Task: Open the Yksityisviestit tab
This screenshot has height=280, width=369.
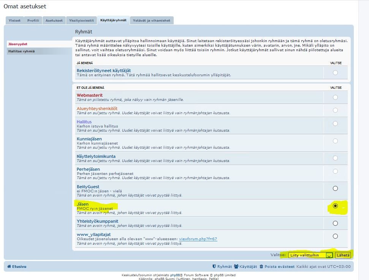Action: tap(81, 20)
